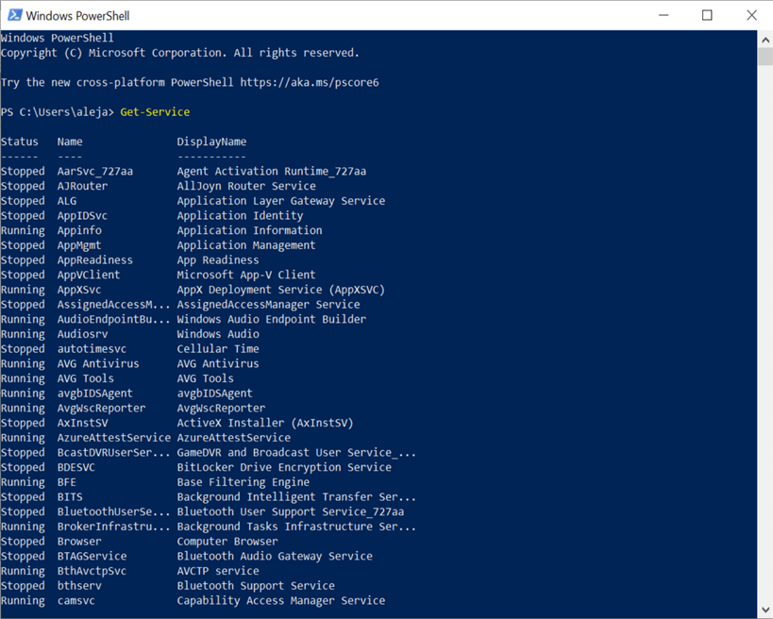Viewport: 773px width, 619px height.
Task: Click the BitLocker Drive Encryption Service text
Action: (284, 467)
